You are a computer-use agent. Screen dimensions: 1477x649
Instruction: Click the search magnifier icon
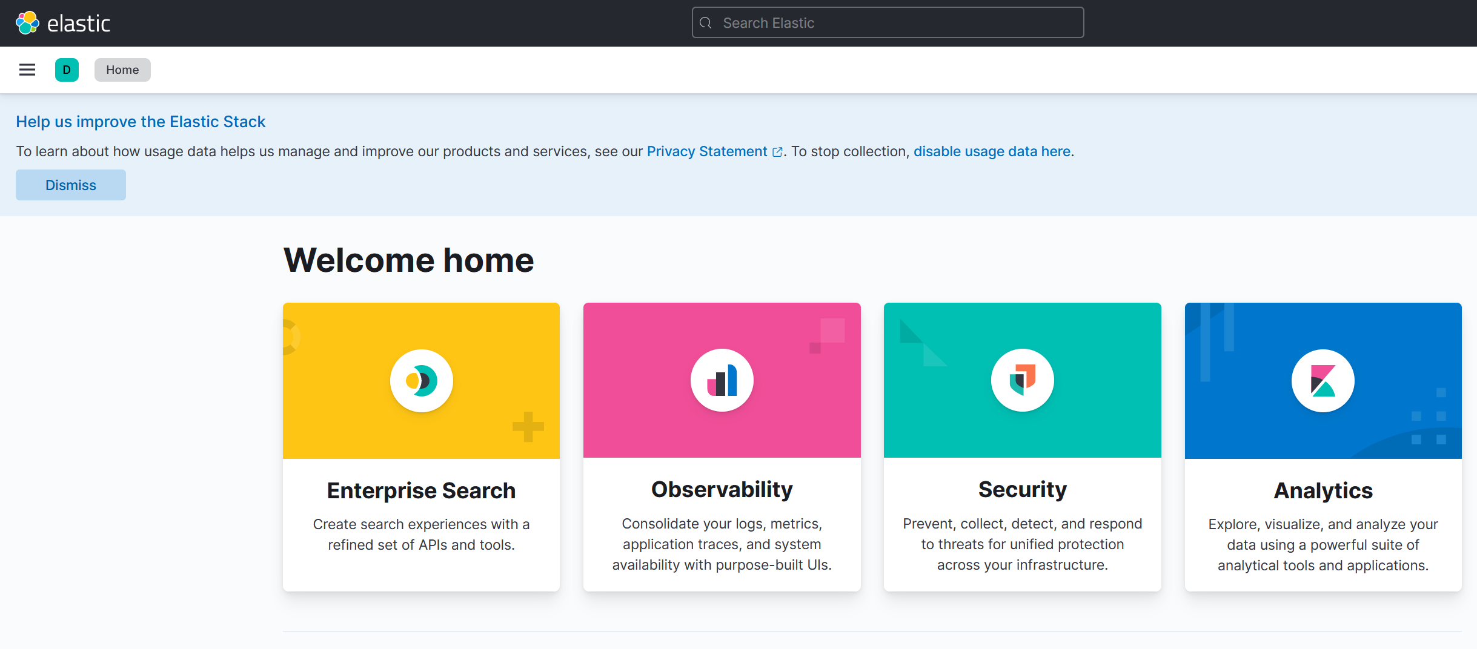(706, 23)
